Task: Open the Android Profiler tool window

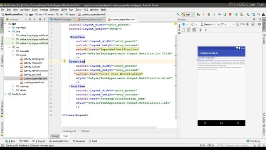Action: tap(59, 141)
